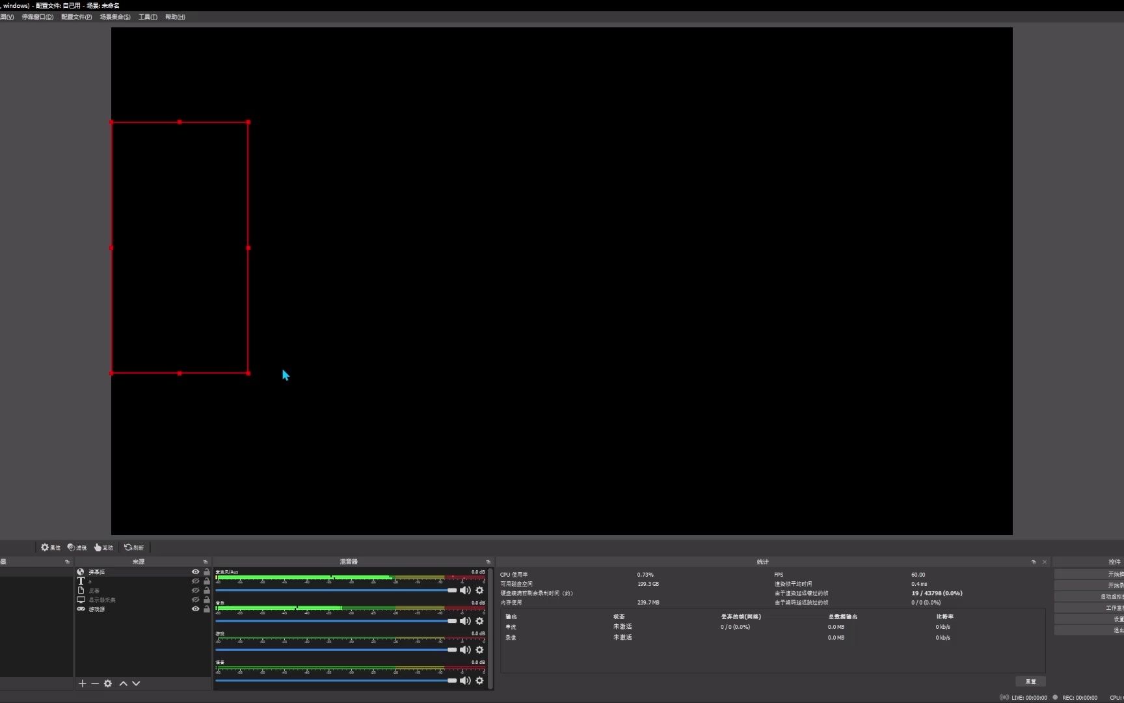
Task: Click bottom-right handle of red selection box
Action: point(248,373)
